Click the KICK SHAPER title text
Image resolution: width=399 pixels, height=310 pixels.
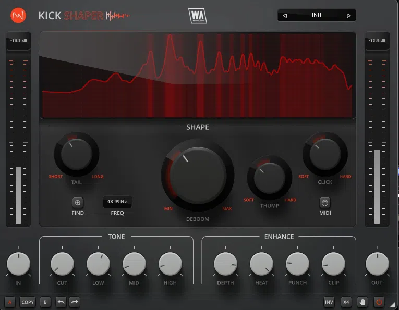[71, 16]
